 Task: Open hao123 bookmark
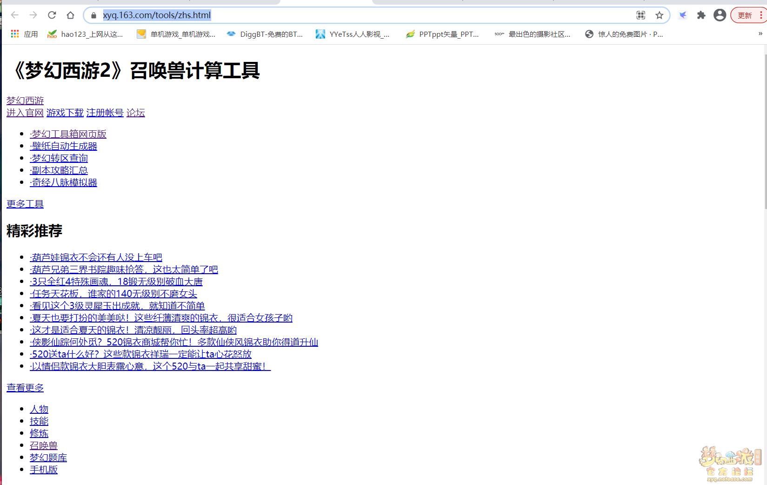pyautogui.click(x=86, y=34)
